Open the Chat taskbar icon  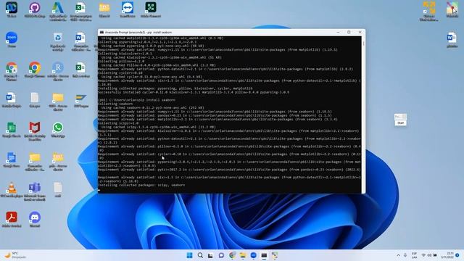pos(221,255)
